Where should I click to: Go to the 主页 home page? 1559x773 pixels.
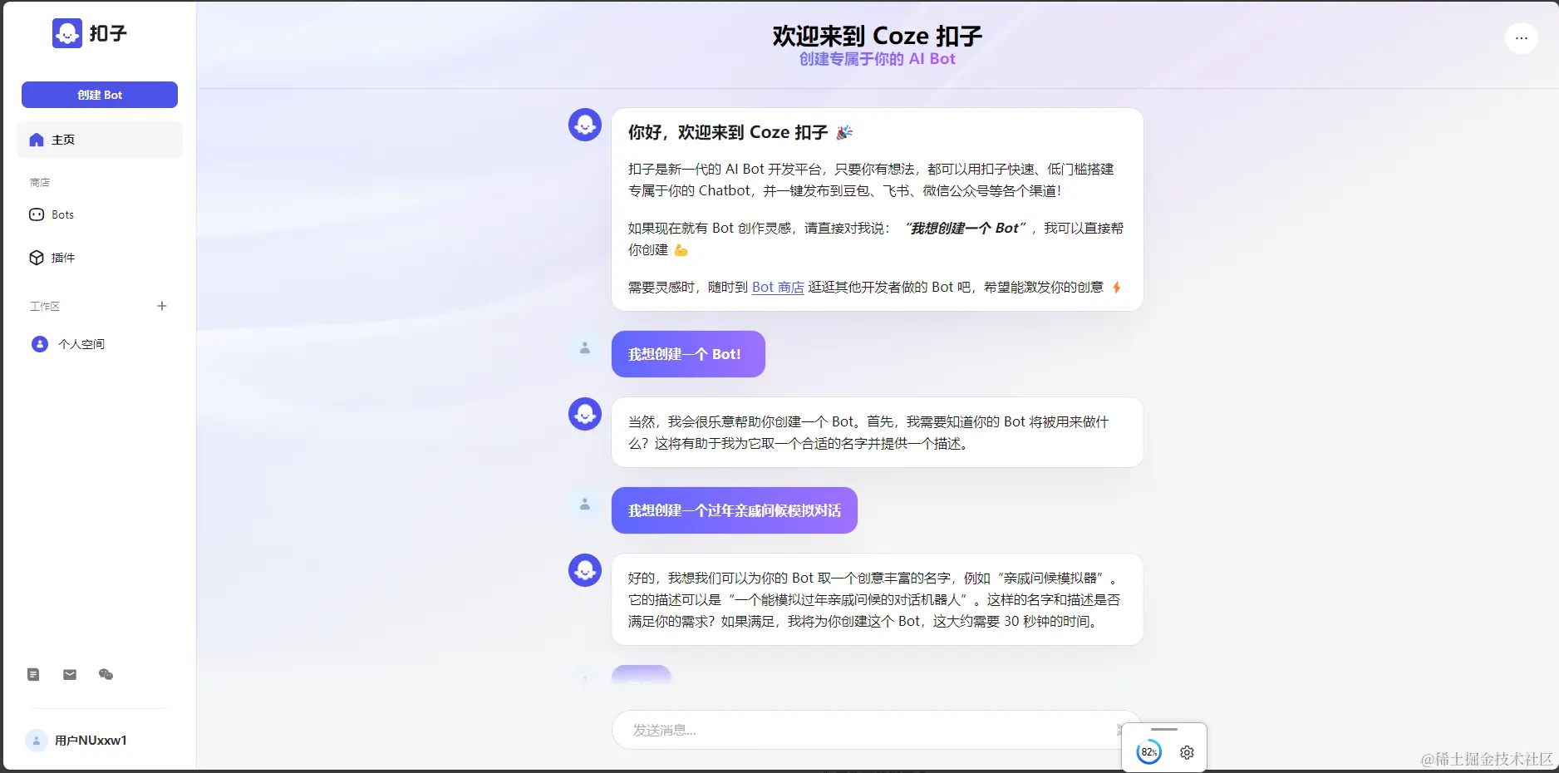pyautogui.click(x=100, y=140)
